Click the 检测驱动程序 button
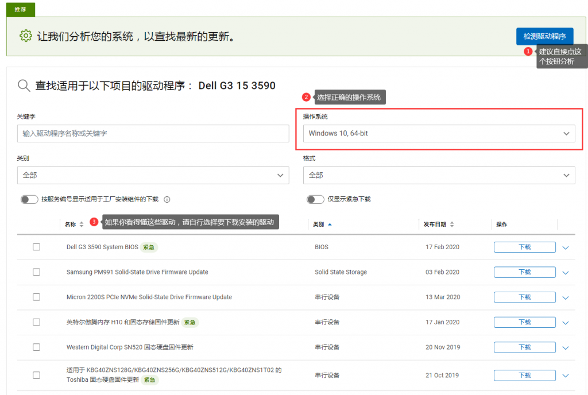The height and width of the screenshot is (395, 588). click(x=544, y=36)
